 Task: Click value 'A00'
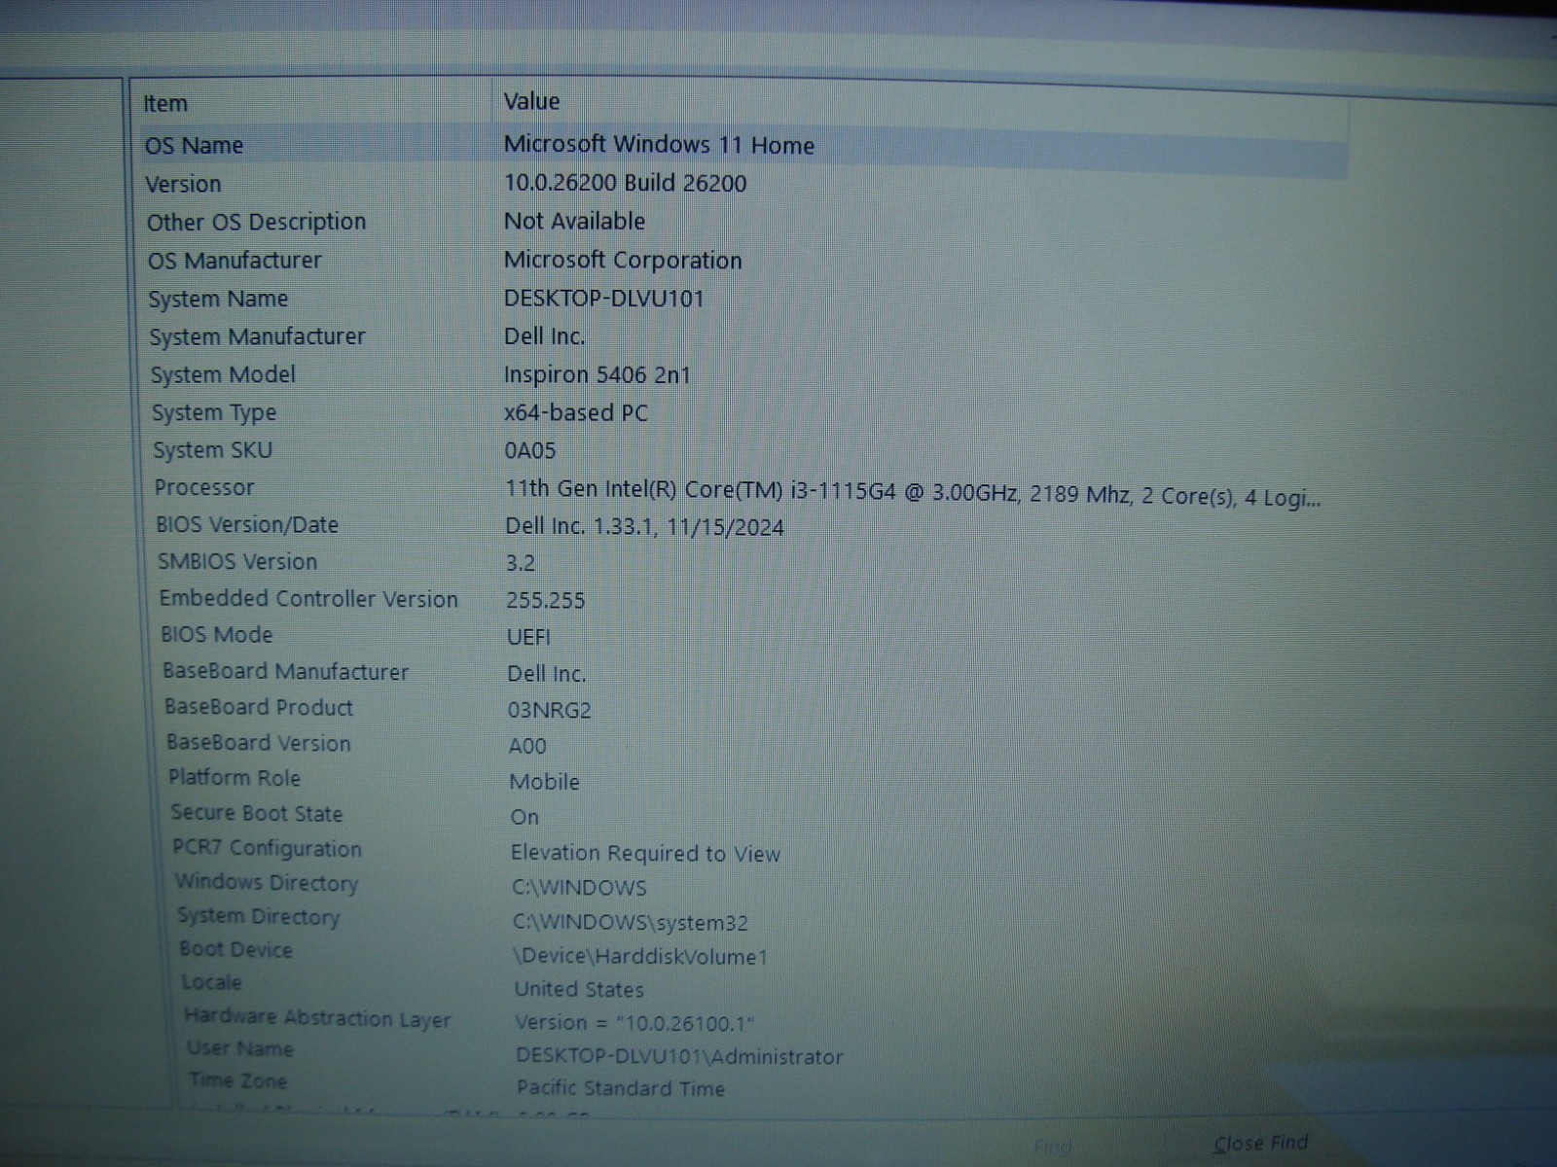point(527,746)
